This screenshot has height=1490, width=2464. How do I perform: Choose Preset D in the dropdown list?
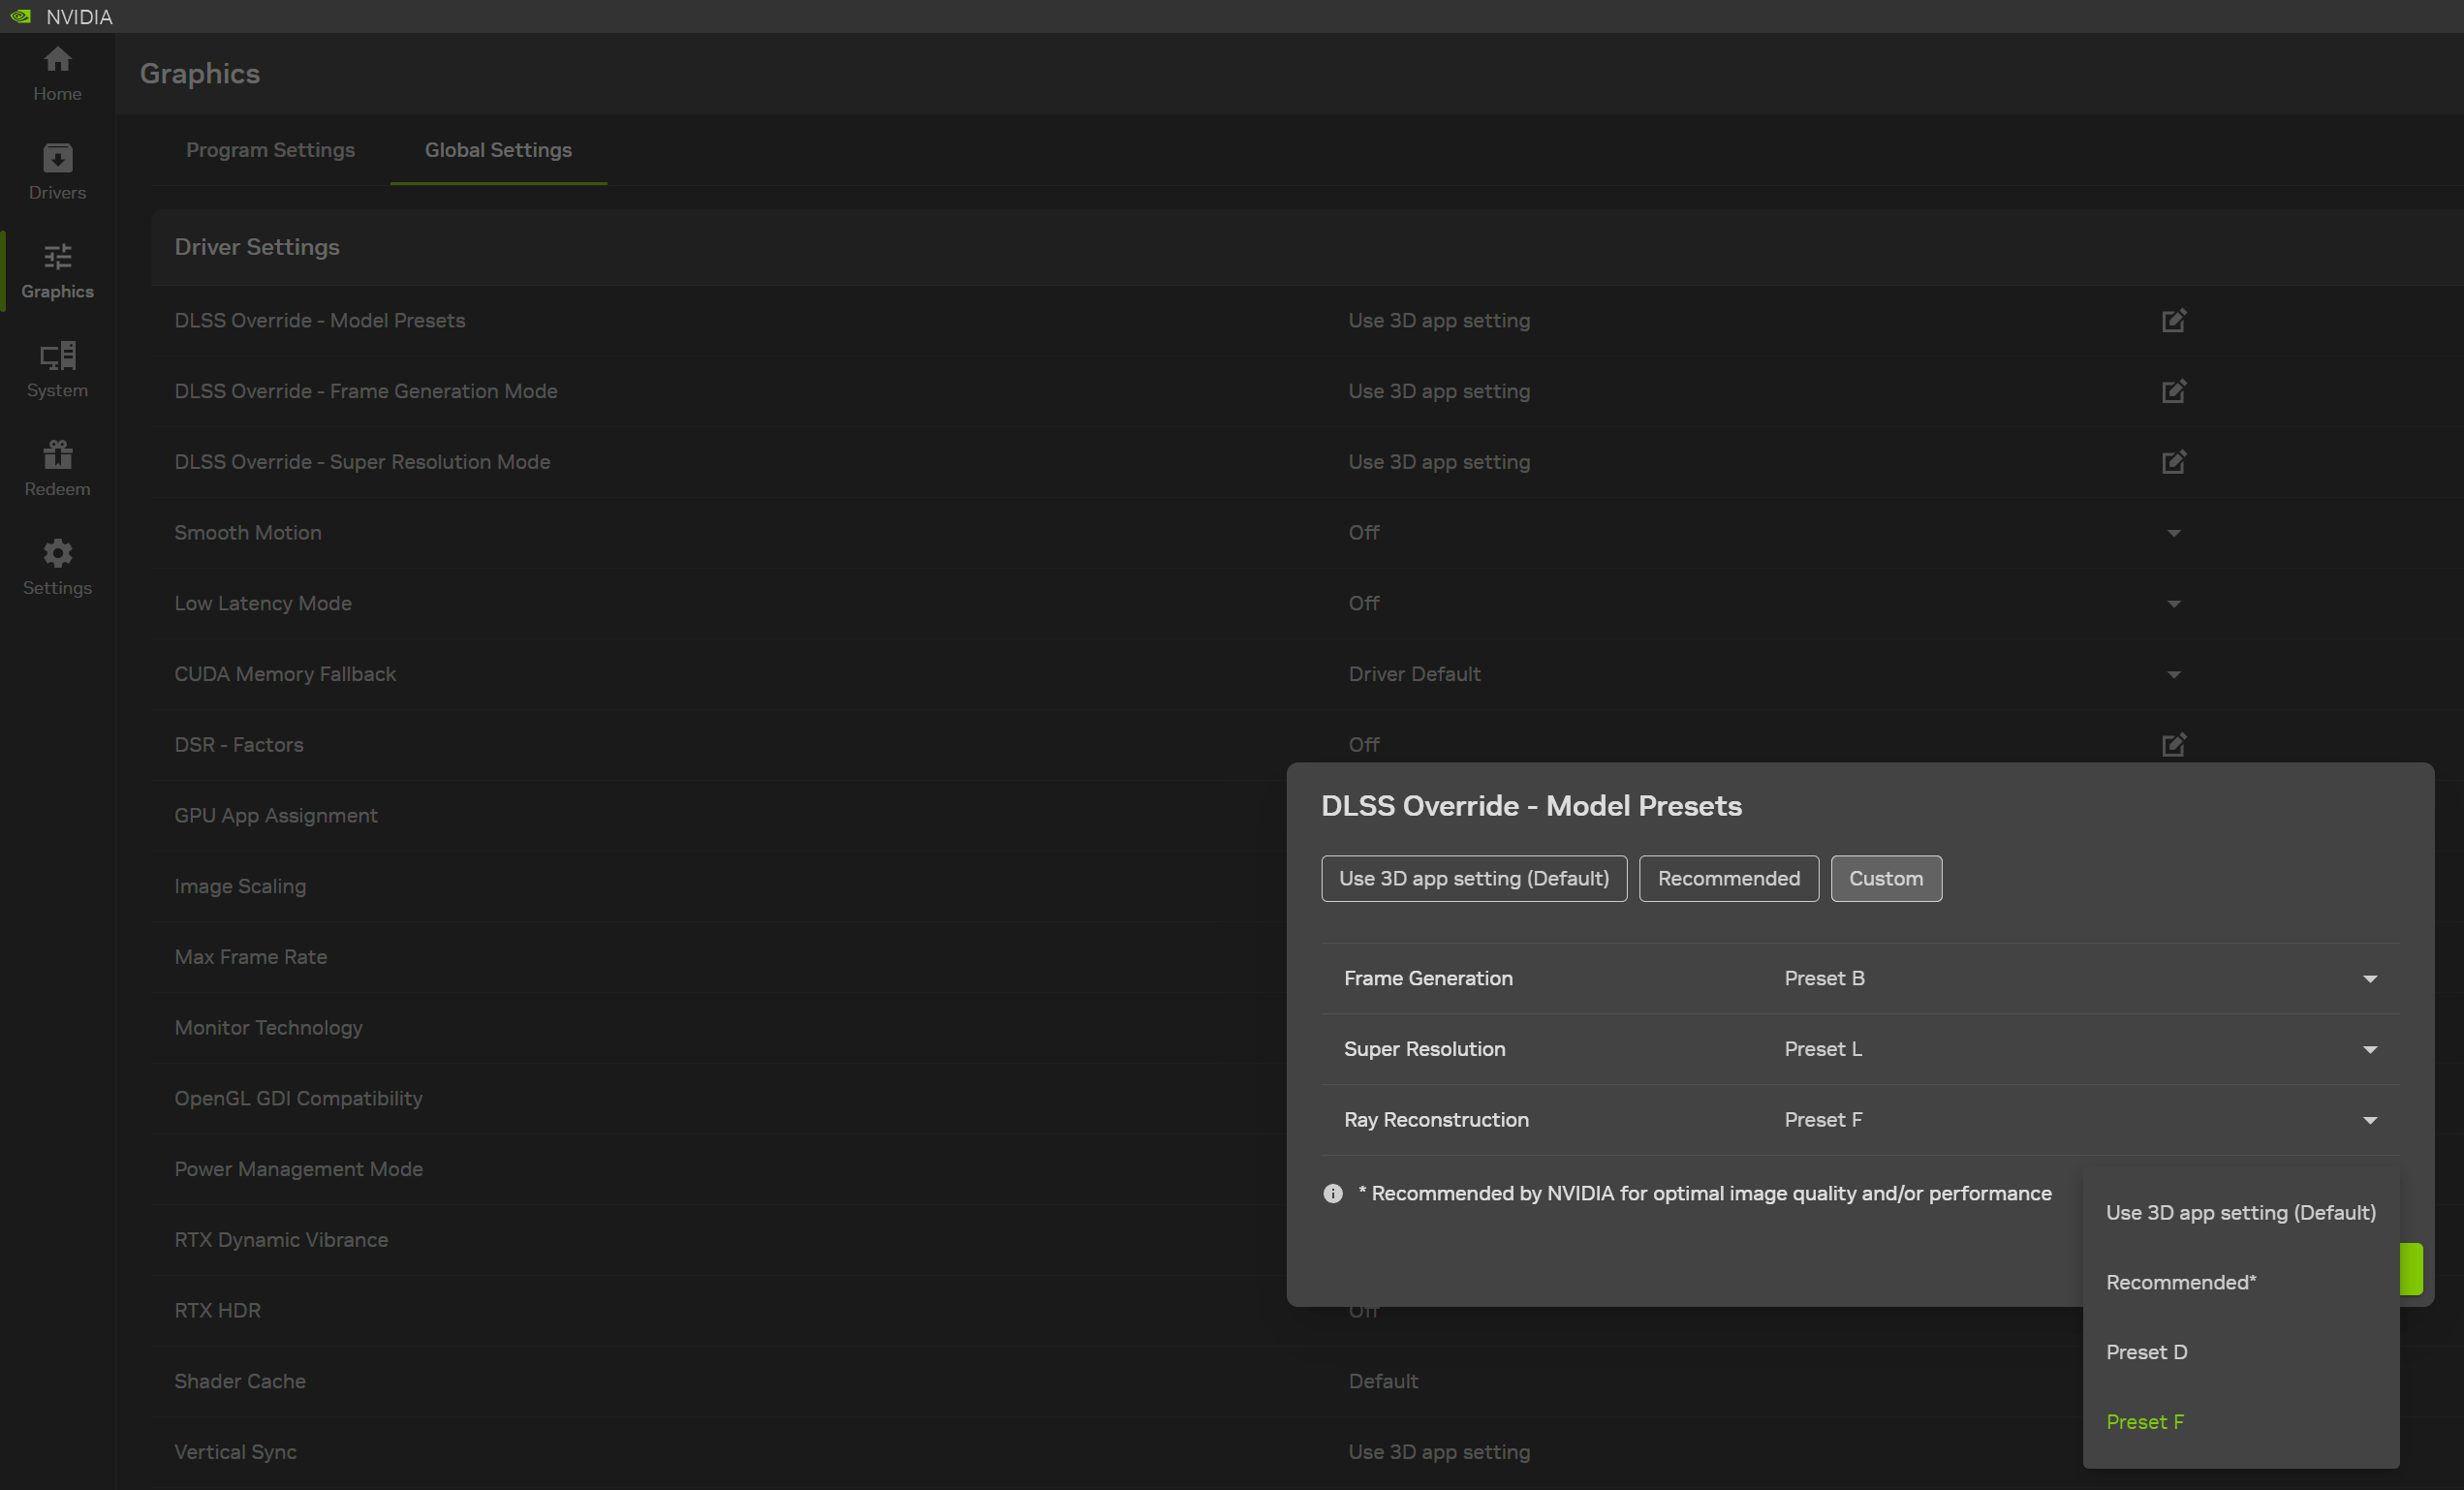2240,1353
